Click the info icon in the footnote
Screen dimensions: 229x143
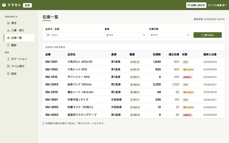44,123
